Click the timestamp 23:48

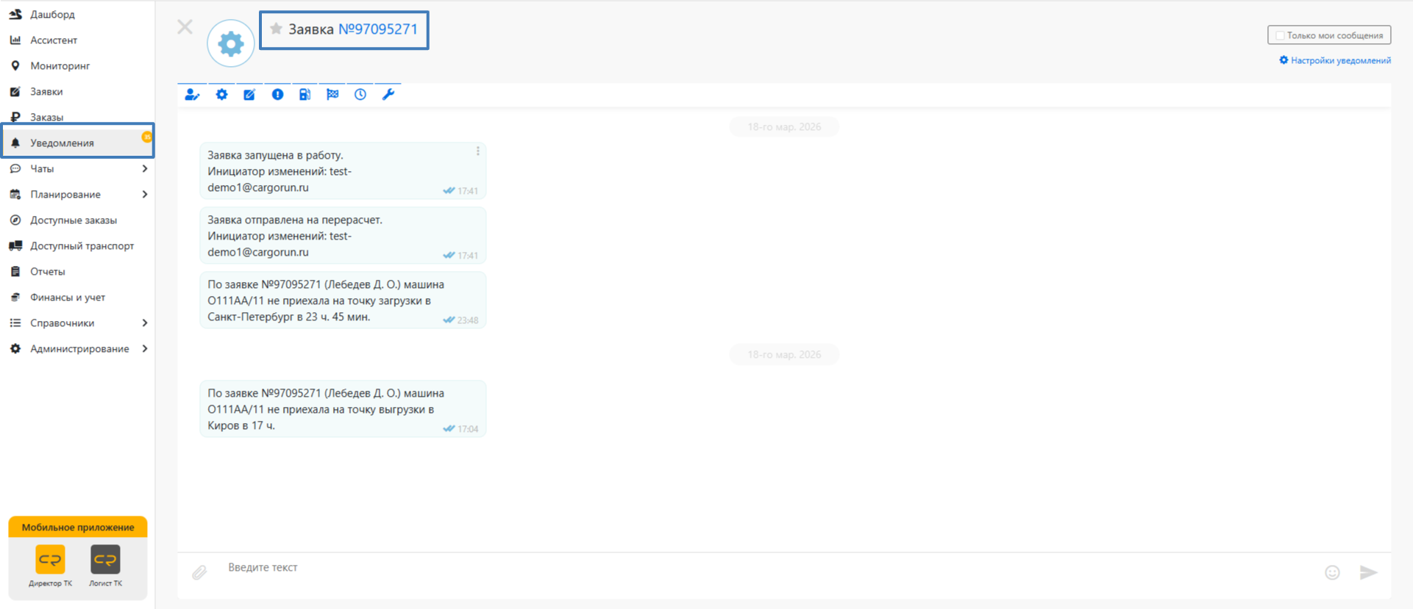click(468, 320)
